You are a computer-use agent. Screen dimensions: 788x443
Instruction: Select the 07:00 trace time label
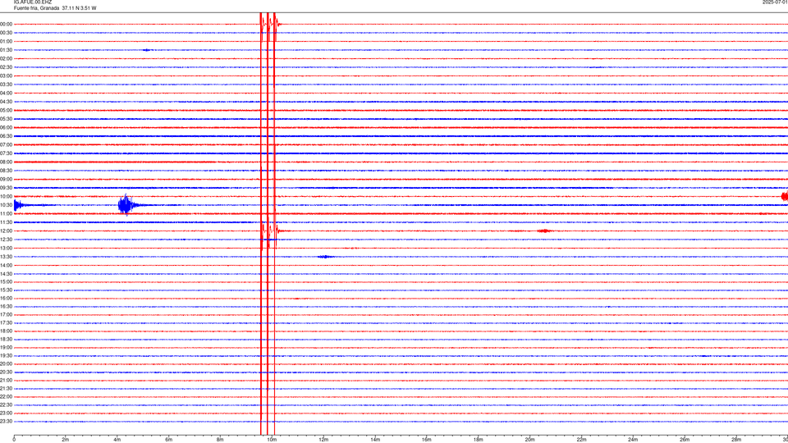coord(6,144)
